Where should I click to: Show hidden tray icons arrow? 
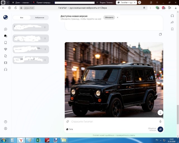(x=161, y=140)
